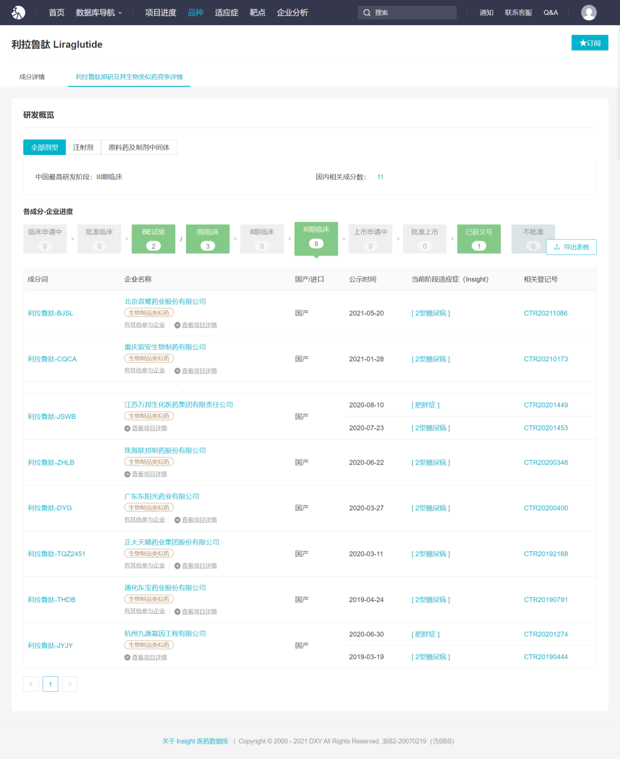Click the view-details circle icon for 珠海联邦制药

127,474
